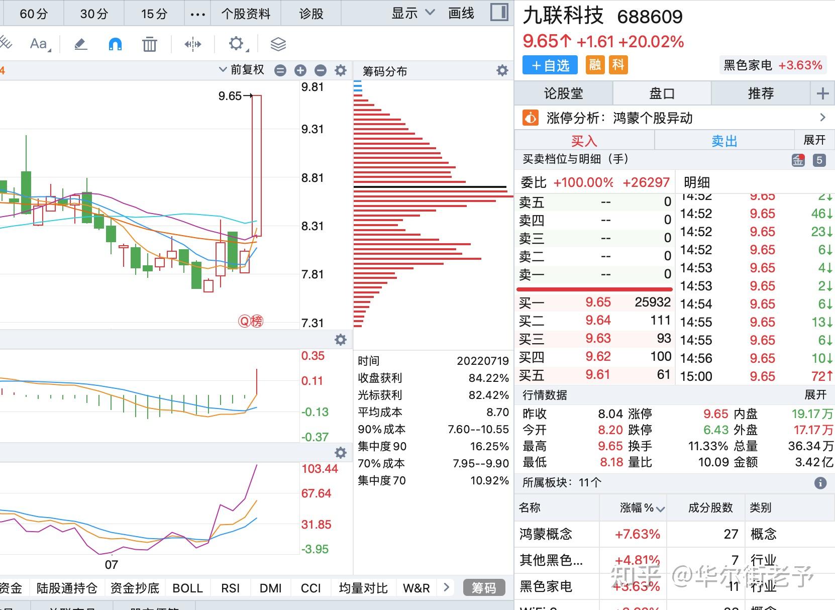Open the 前复权 adjustment dropdown
This screenshot has height=610, width=835.
click(x=242, y=70)
